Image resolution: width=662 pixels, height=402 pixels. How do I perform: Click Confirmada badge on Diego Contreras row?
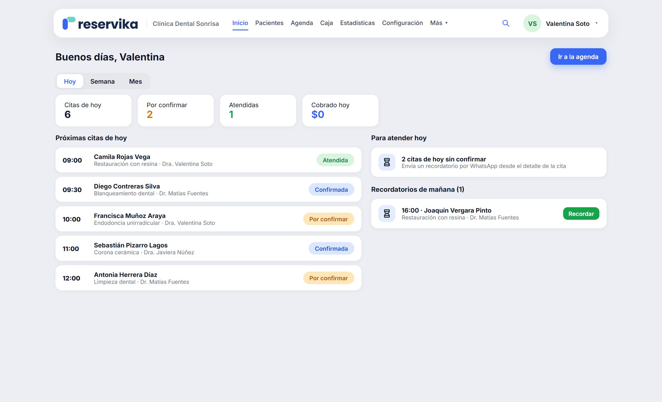(x=331, y=189)
